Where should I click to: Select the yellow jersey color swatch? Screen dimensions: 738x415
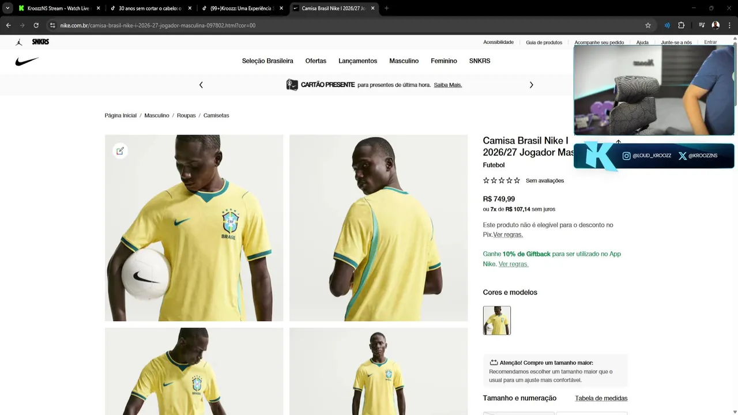coord(497,320)
